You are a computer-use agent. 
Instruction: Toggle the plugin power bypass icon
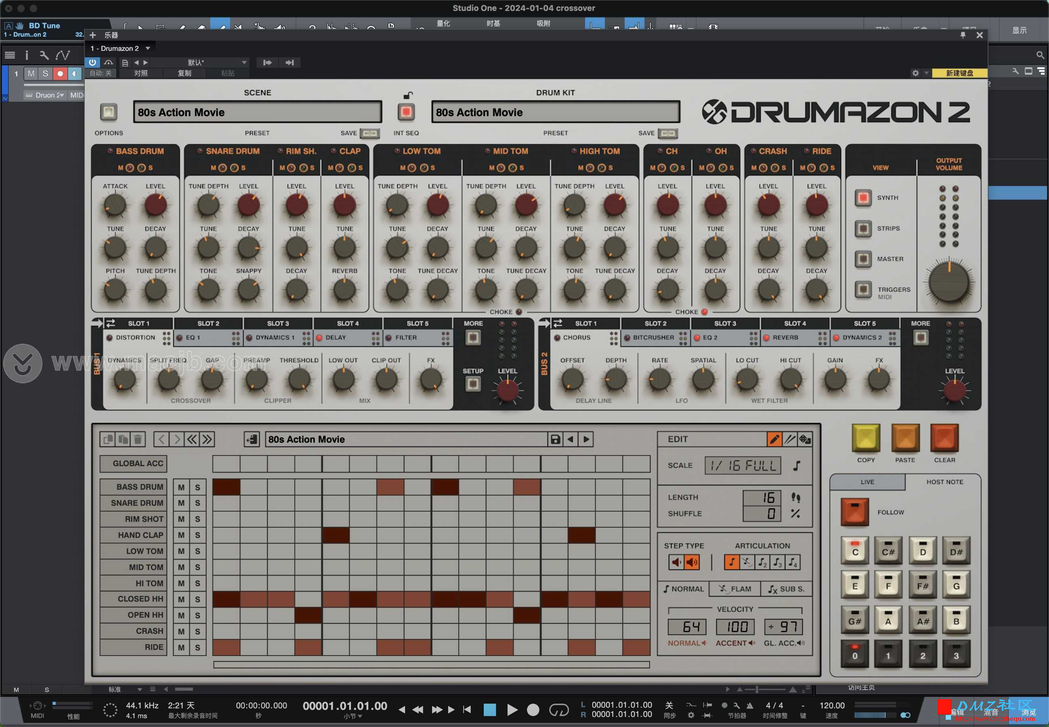[x=92, y=63]
